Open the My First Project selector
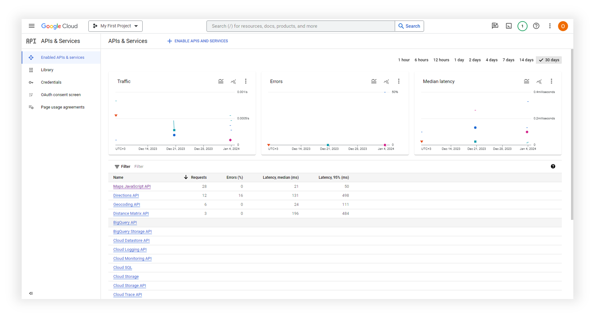This screenshot has height=318, width=595. pyautogui.click(x=116, y=26)
